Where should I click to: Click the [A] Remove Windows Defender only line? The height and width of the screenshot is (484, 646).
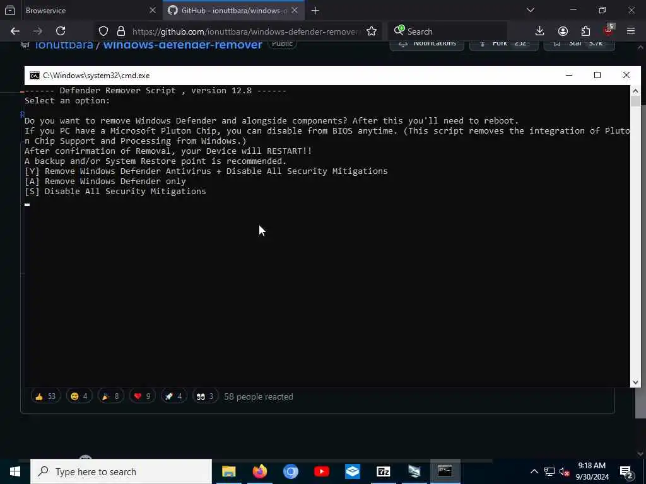[x=105, y=181]
